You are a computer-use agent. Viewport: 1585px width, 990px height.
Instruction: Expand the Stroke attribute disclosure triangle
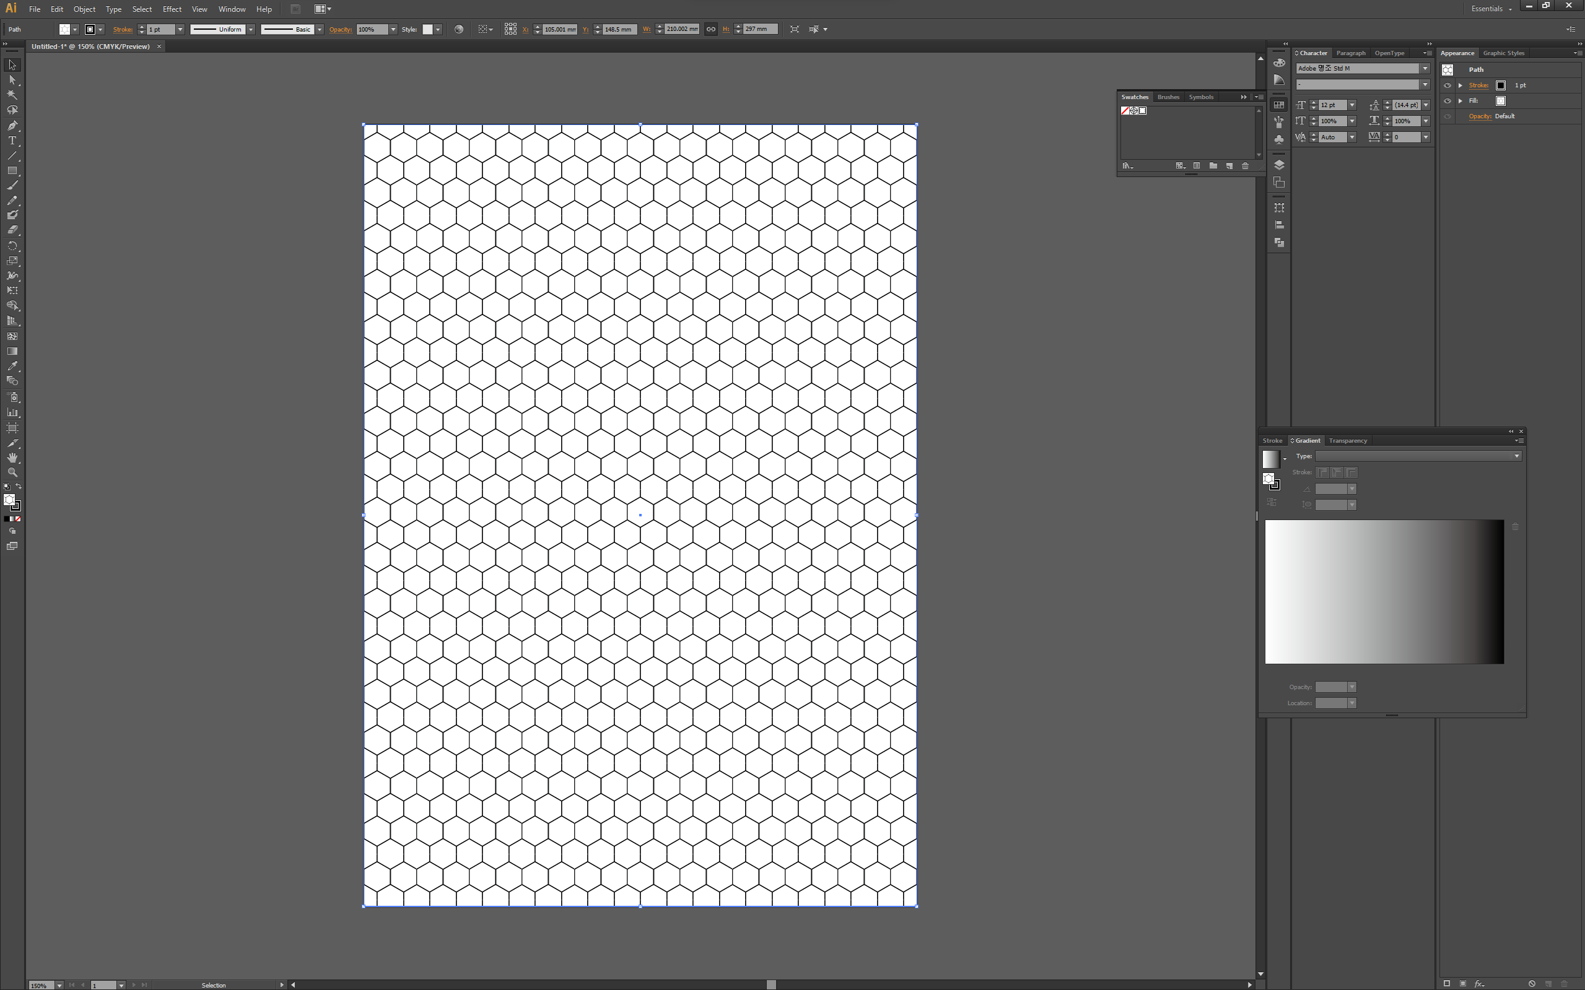click(x=1461, y=85)
